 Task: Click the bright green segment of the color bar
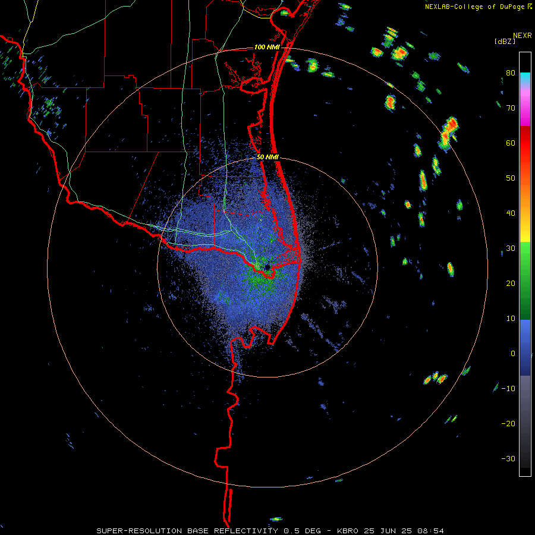click(525, 253)
